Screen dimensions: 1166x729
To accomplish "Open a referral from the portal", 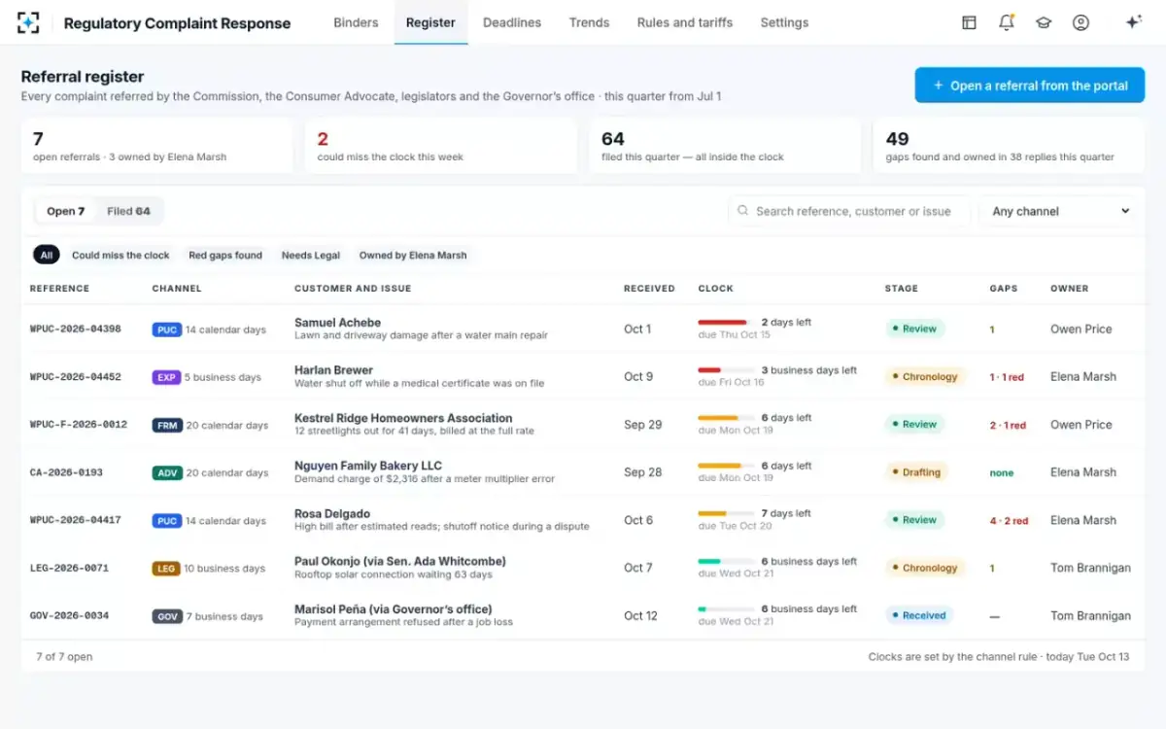I will 1030,86.
